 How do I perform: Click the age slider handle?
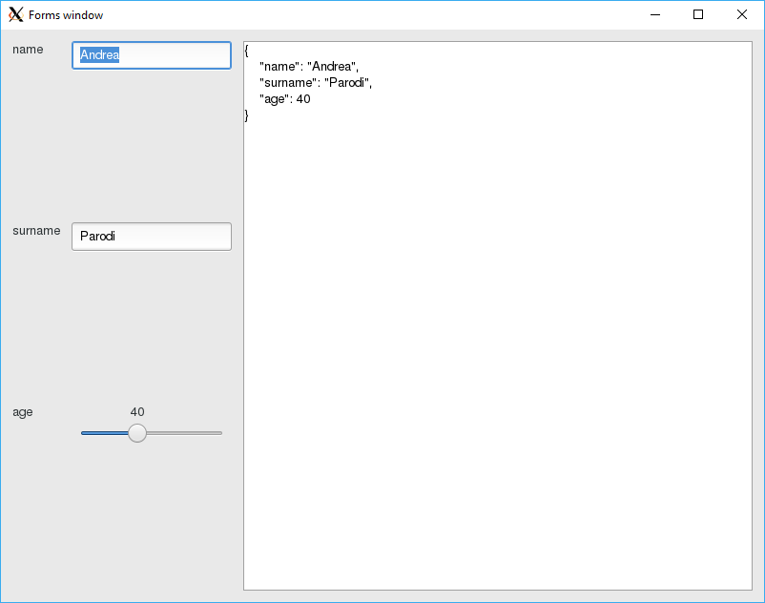pos(137,433)
